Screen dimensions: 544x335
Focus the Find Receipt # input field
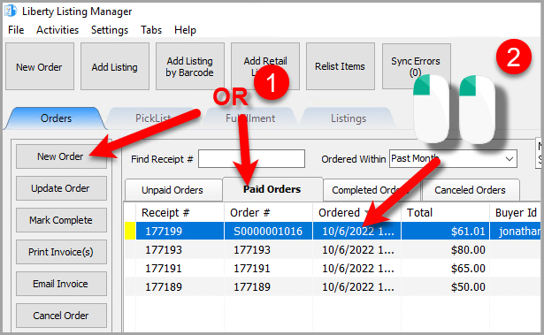point(251,159)
